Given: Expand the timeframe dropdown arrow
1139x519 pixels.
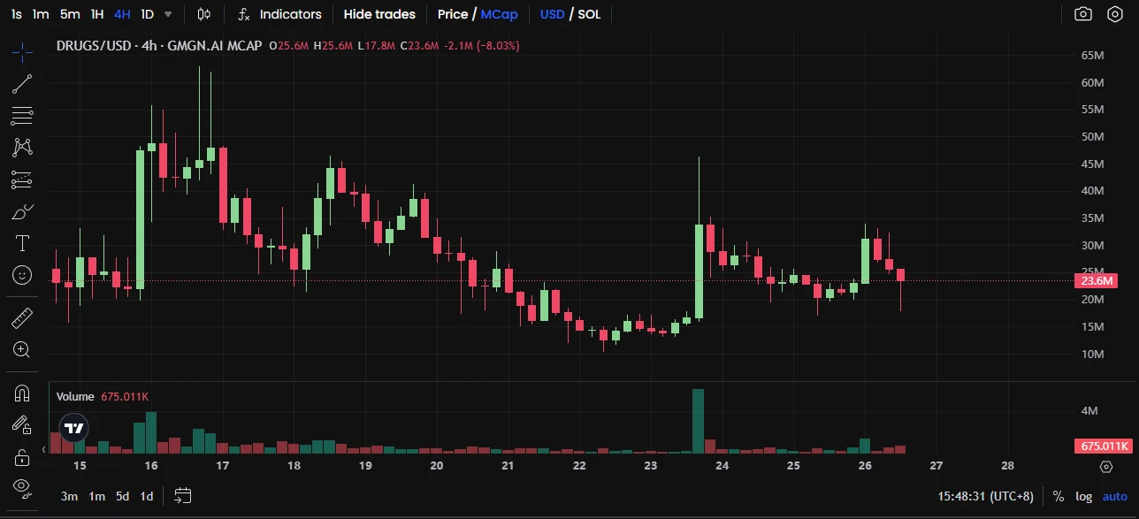Looking at the screenshot, I should 168,14.
